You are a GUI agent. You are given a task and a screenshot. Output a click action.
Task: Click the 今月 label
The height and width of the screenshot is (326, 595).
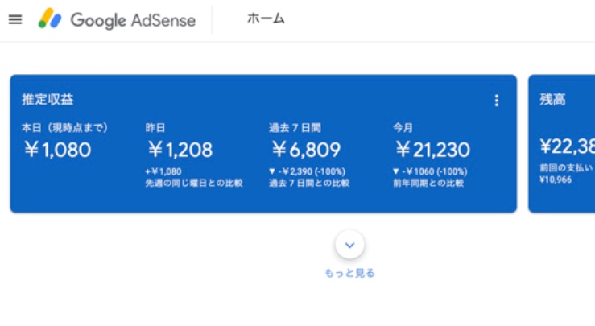point(403,127)
